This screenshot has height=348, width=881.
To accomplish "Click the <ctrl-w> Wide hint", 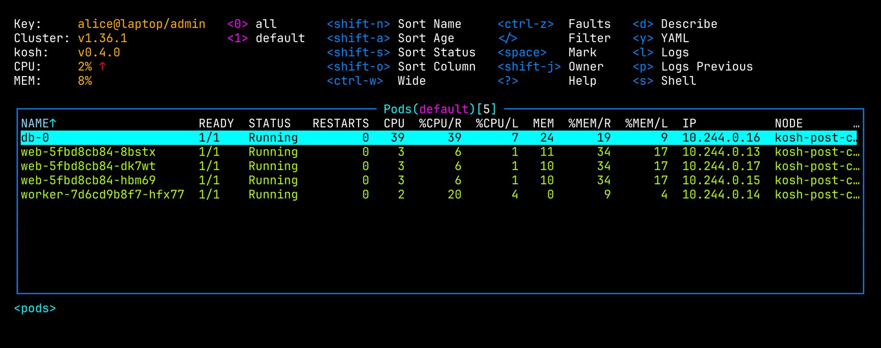I will tap(376, 81).
